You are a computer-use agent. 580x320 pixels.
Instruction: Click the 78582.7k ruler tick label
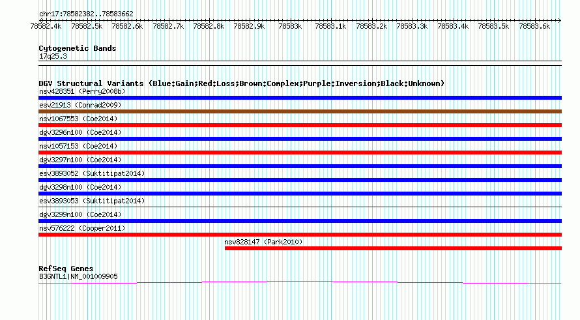click(168, 26)
